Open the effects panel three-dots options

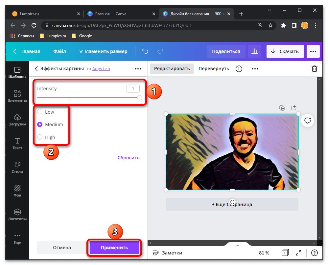point(138,69)
